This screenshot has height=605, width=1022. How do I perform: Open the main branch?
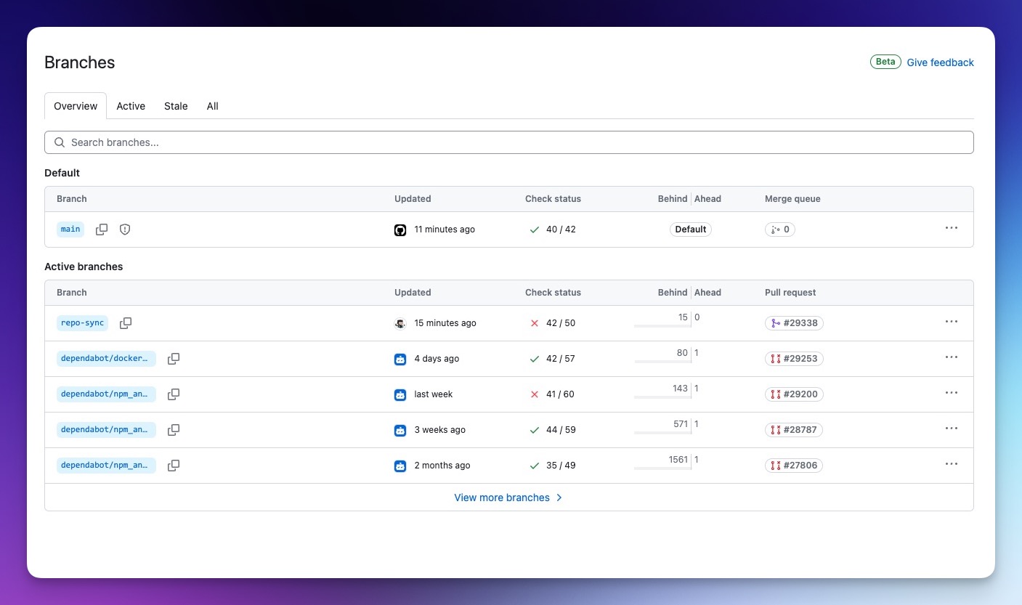70,230
